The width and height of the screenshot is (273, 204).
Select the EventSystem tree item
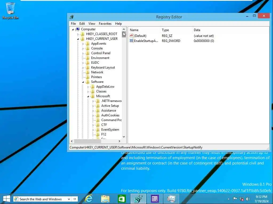click(110, 130)
